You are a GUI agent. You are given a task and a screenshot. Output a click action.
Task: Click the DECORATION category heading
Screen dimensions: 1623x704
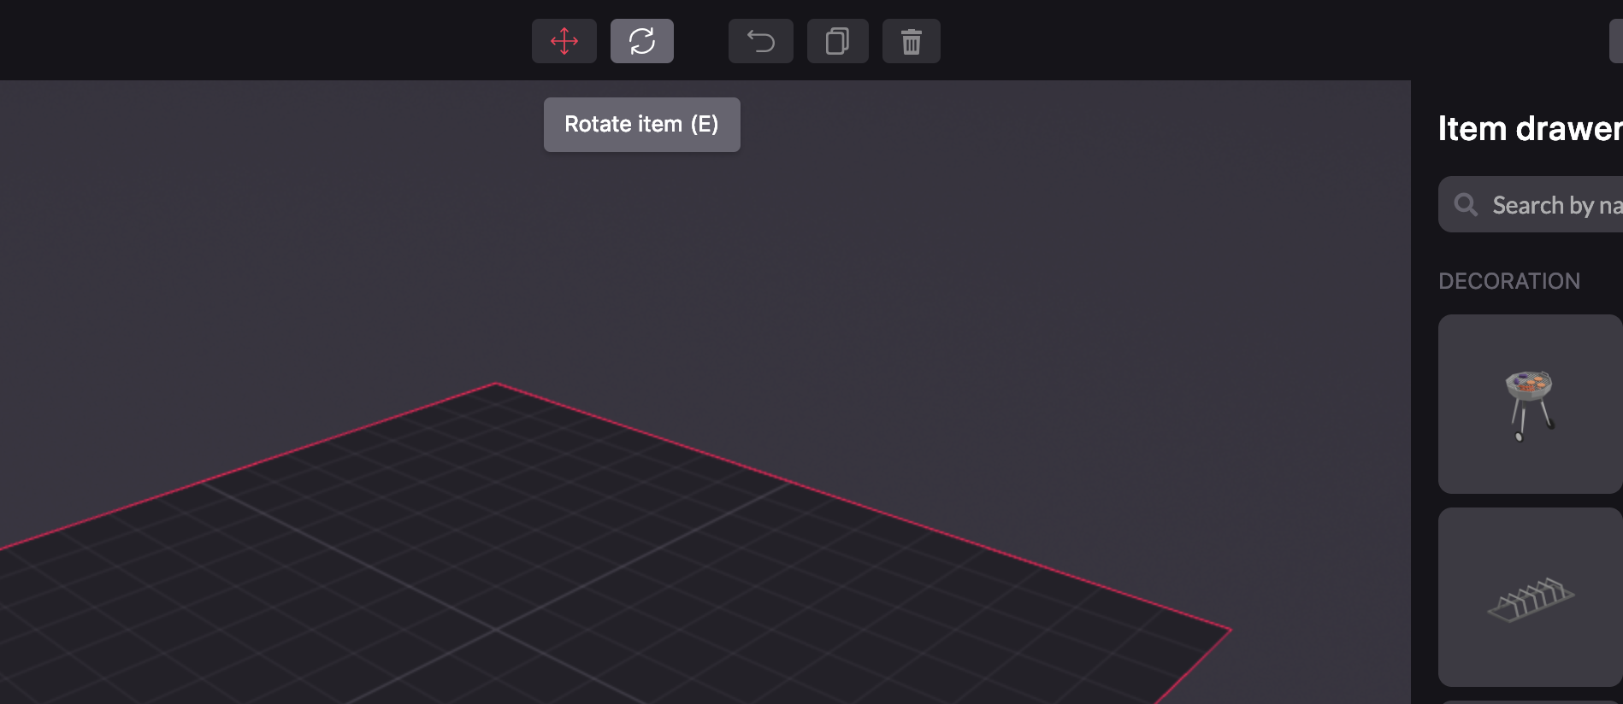[x=1509, y=281]
